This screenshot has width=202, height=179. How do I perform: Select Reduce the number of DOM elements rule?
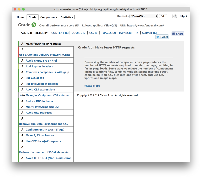pyautogui.click(x=46, y=150)
